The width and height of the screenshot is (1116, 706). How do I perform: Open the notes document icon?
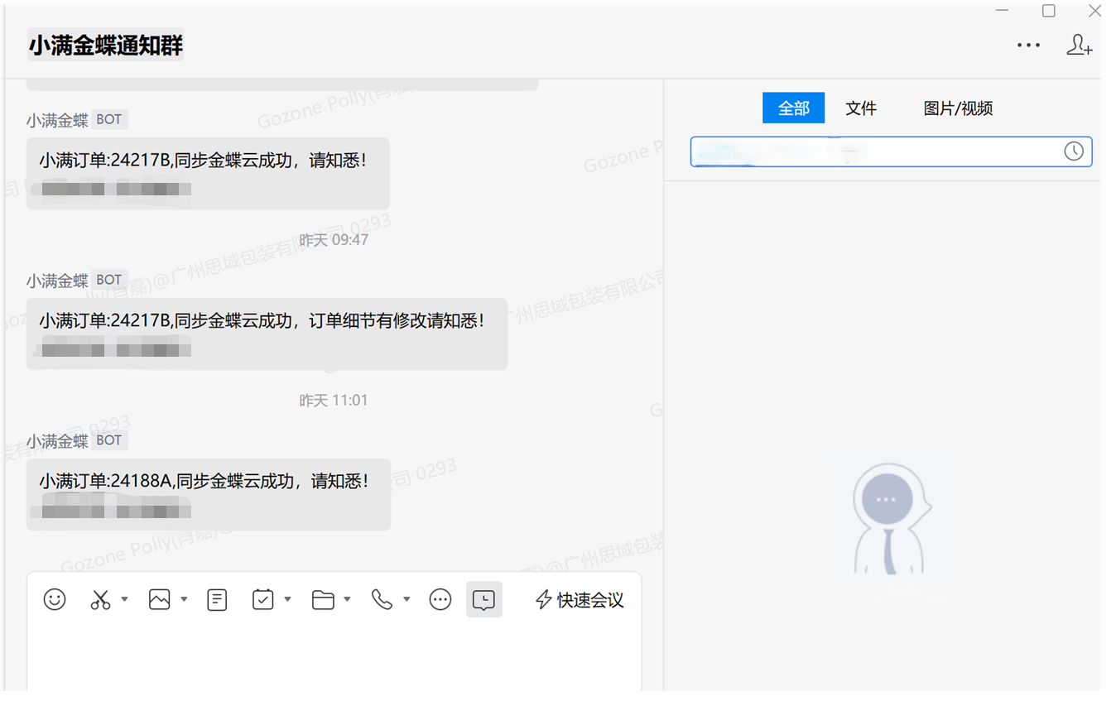coord(217,599)
